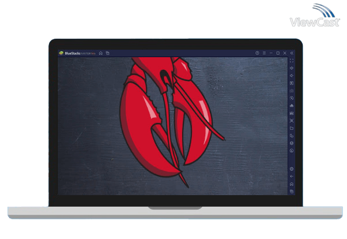Click the BlueStacks logo in the title bar
The image size is (347, 239).
[61, 53]
